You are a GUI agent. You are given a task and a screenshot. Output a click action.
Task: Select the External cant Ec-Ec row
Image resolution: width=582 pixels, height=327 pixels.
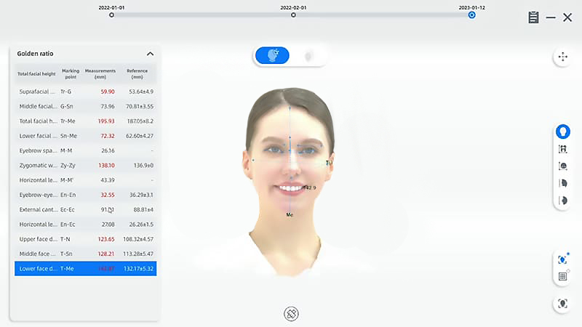86,210
